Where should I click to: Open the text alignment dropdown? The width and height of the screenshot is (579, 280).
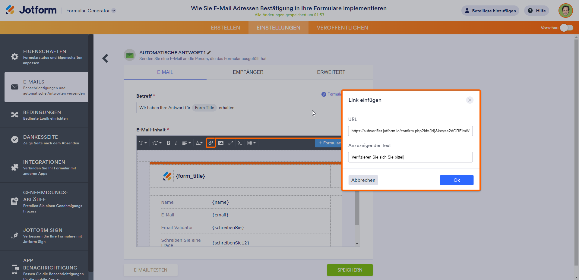[x=186, y=143]
